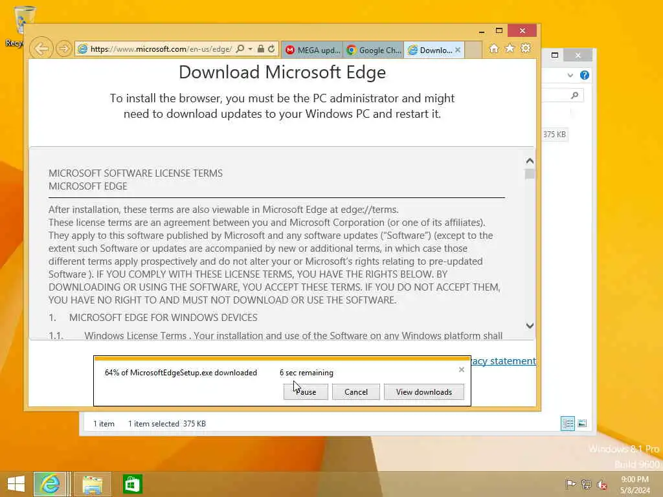Click 'MICROSOFT SOFTWARE LICENSE TERMS' heading text
Image resolution: width=663 pixels, height=497 pixels.
[x=135, y=173]
